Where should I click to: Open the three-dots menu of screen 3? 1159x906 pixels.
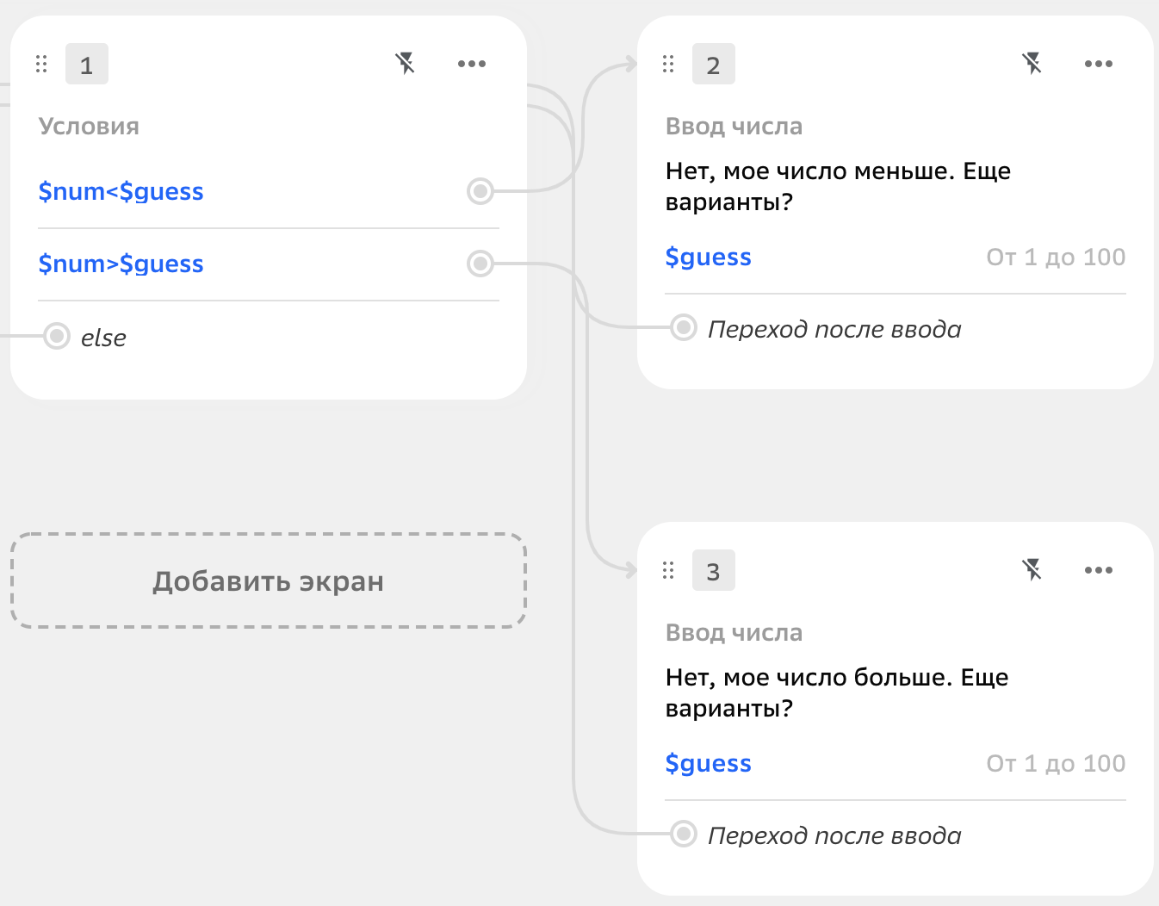pos(1099,570)
